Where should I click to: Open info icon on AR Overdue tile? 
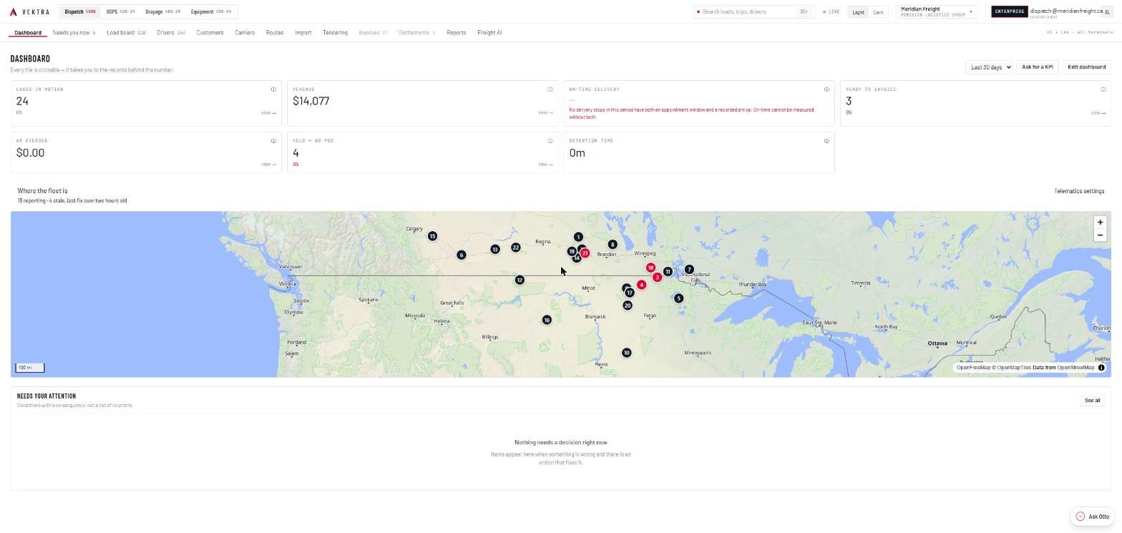click(273, 141)
